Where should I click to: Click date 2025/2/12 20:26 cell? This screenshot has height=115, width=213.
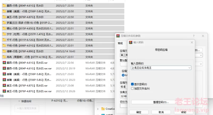click(x=65, y=91)
